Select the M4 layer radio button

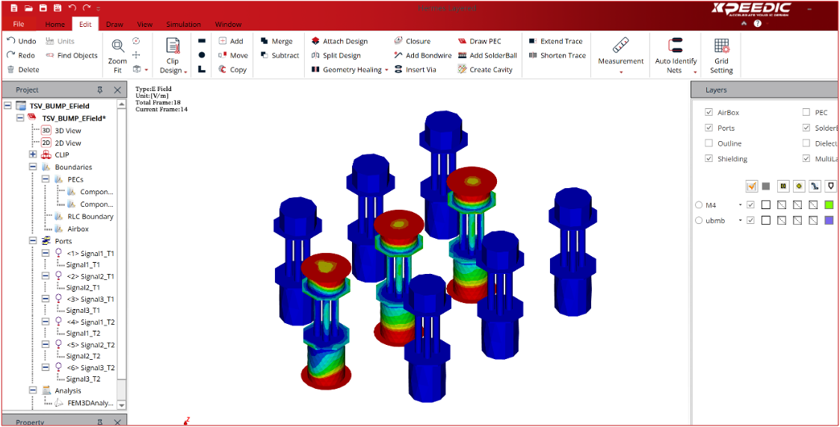[699, 205]
